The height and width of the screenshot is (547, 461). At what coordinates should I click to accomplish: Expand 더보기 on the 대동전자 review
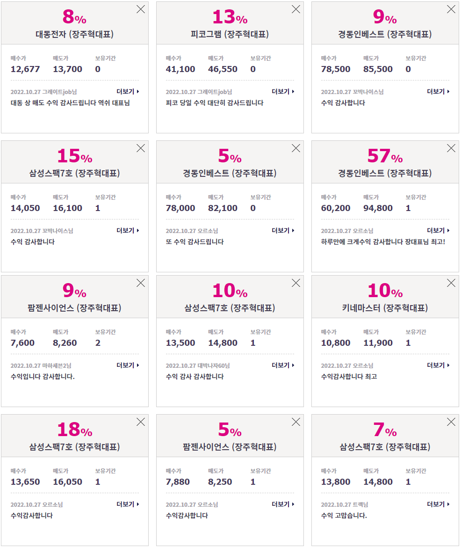128,91
